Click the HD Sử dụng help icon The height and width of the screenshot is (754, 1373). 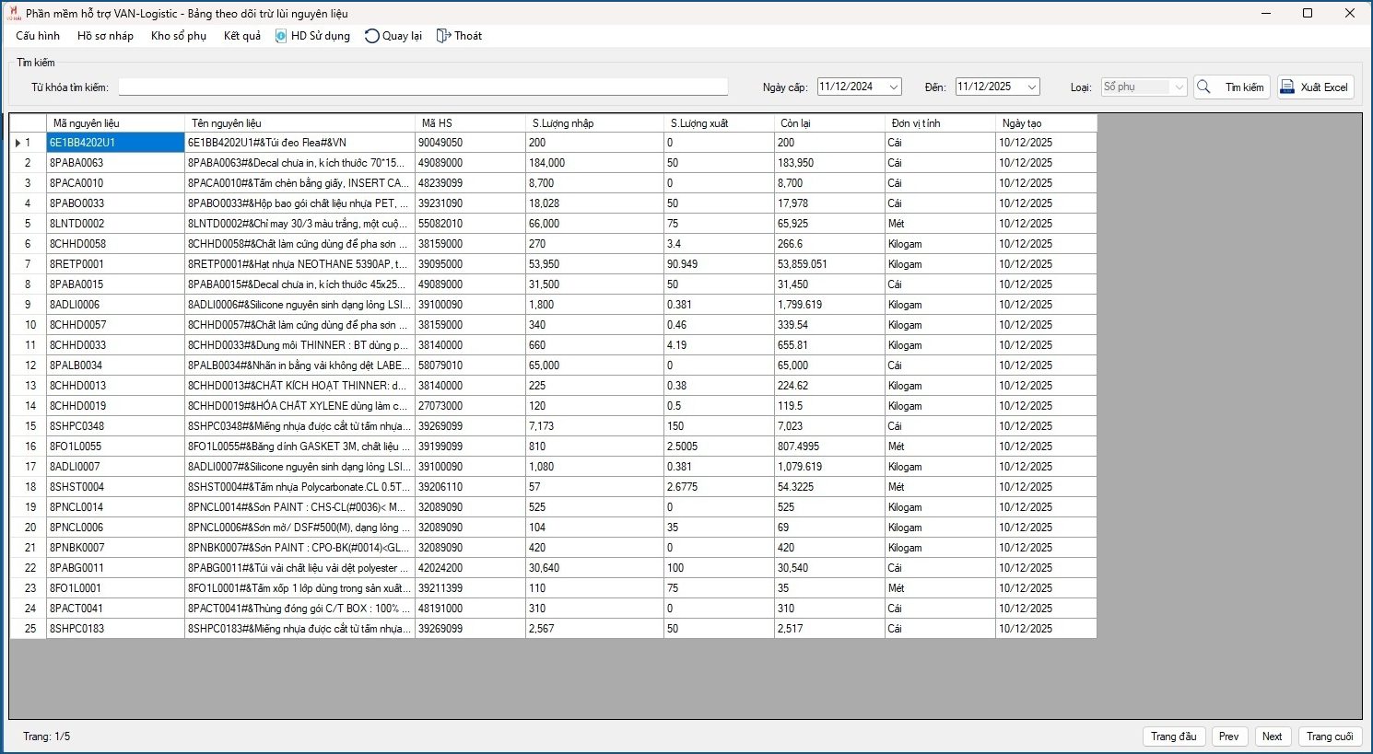tap(281, 36)
